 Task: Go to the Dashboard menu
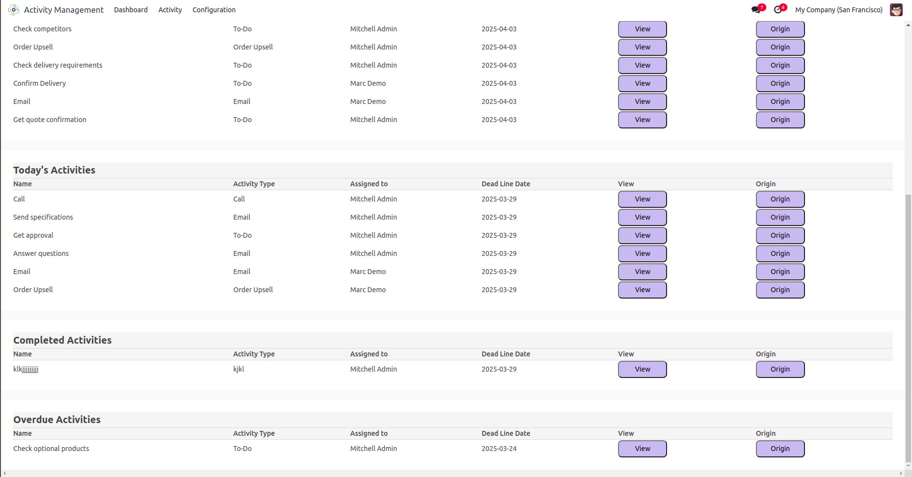point(131,10)
